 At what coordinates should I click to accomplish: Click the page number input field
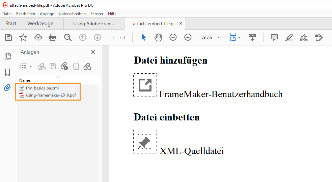click(x=113, y=37)
